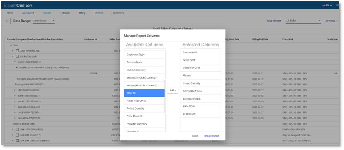Open the Date Range dropdown
This screenshot has width=344, height=150.
click(43, 21)
